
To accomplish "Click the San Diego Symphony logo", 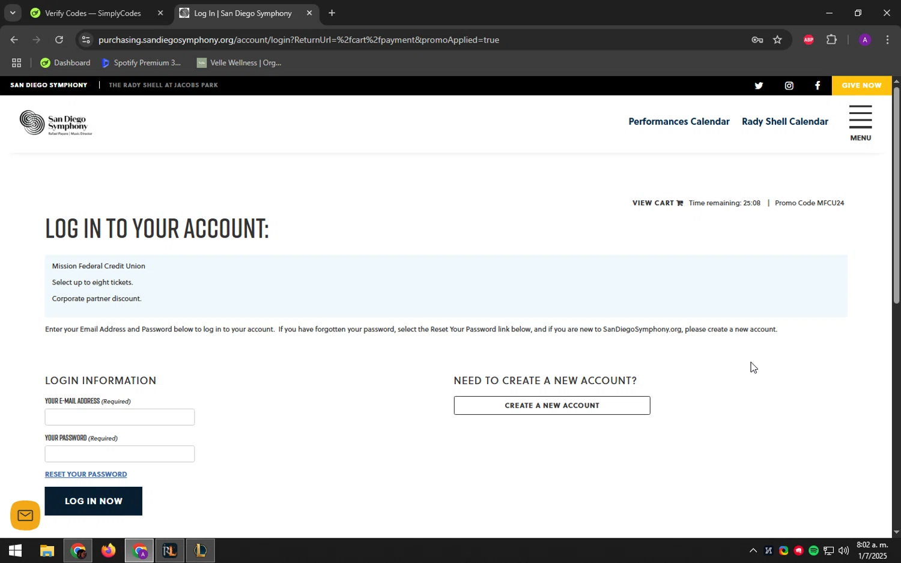I will [x=55, y=123].
